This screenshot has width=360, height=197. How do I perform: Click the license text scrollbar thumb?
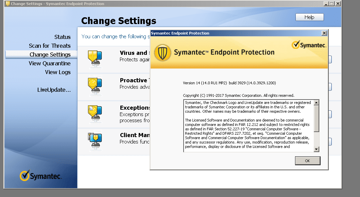click(x=316, y=118)
